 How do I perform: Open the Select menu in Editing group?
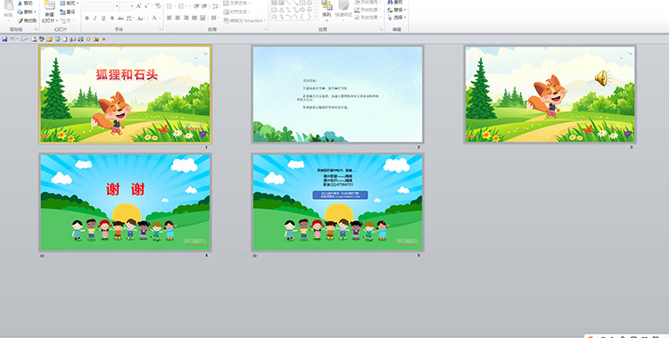click(x=397, y=18)
